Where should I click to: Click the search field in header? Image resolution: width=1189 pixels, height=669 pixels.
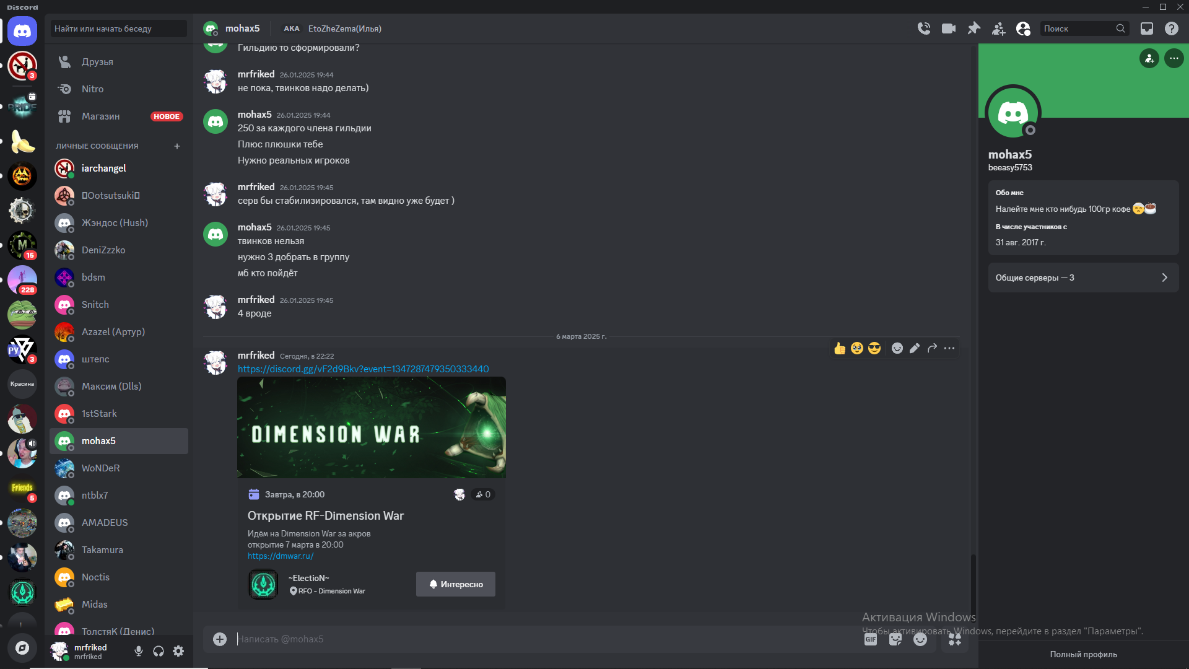[1084, 28]
